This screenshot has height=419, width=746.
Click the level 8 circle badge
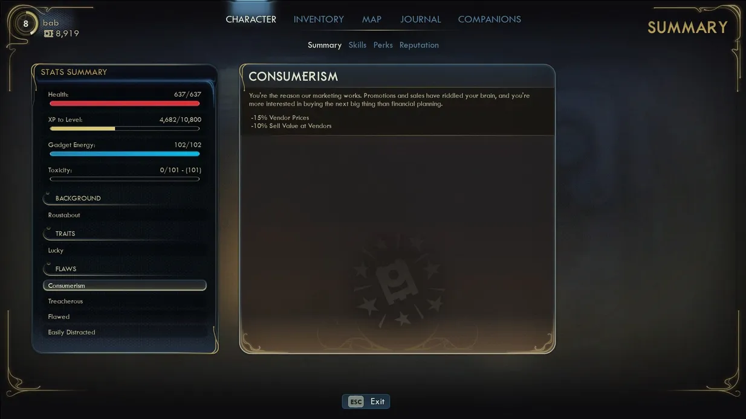coord(25,24)
